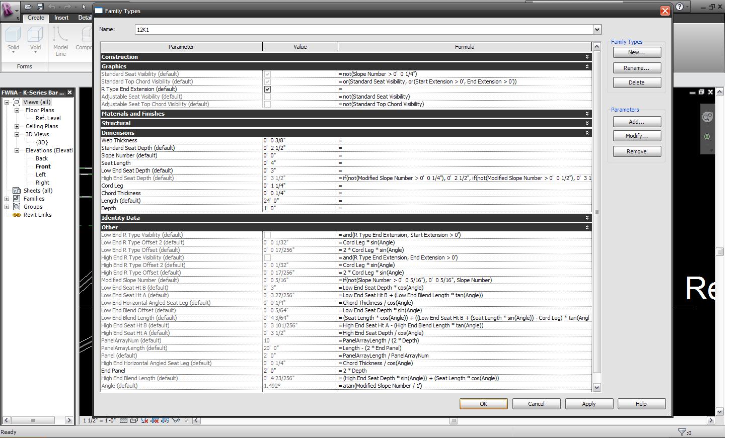Toggle Adjustable Seat Top Chord Visibility checkbox

click(267, 104)
